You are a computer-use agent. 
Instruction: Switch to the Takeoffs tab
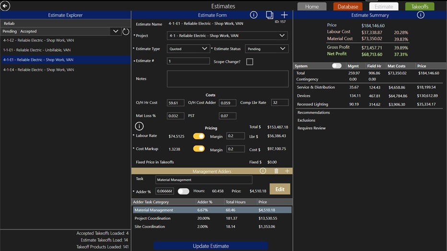420,7
